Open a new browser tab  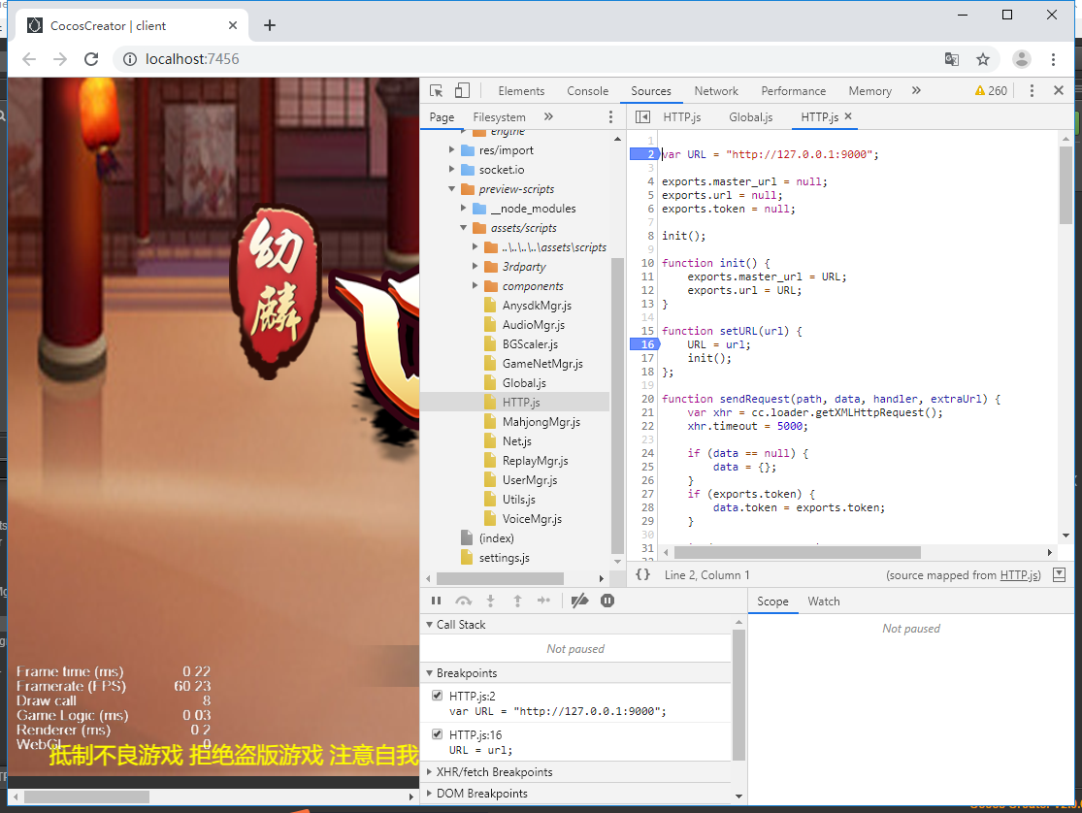pos(270,25)
